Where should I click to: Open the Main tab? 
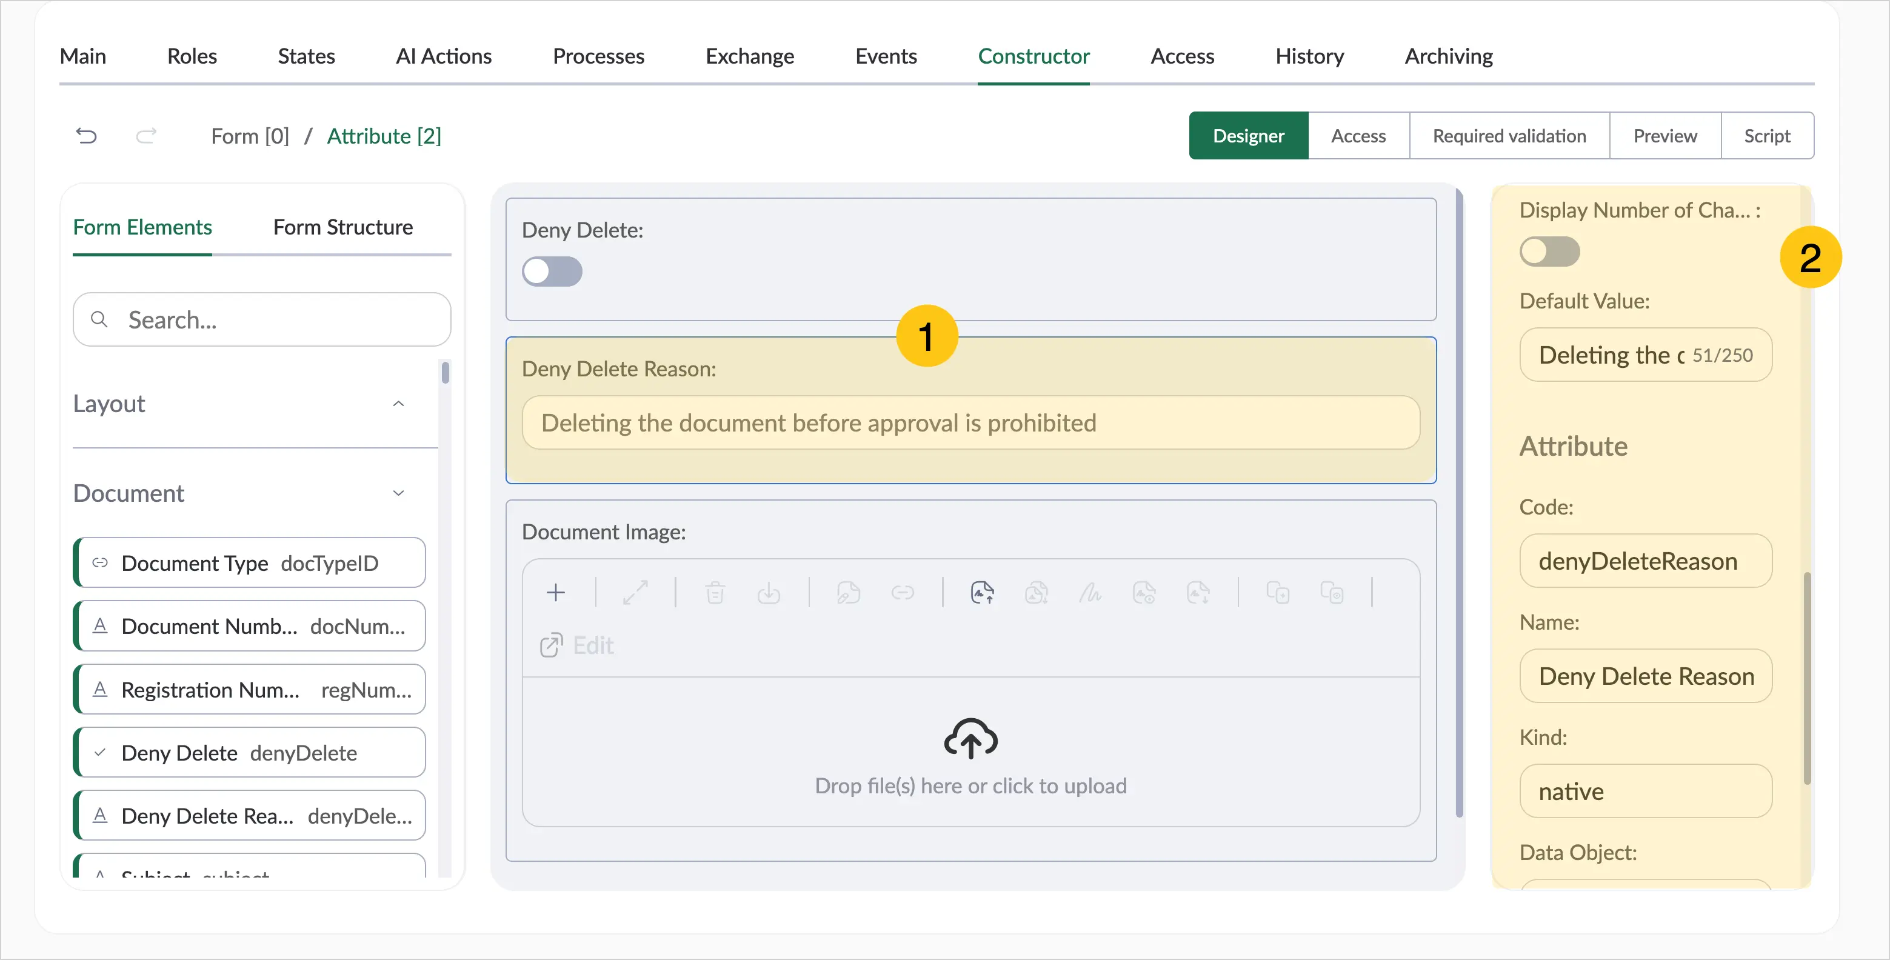(x=83, y=56)
